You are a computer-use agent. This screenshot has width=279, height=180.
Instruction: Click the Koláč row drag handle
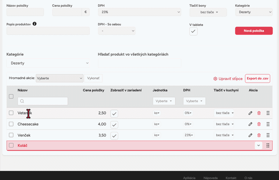[268, 145]
